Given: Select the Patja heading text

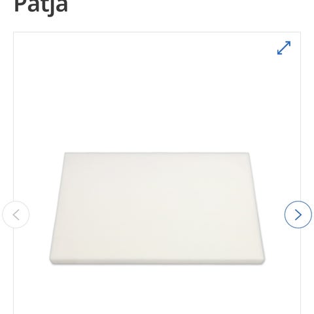Looking at the screenshot, I should click(x=41, y=7).
